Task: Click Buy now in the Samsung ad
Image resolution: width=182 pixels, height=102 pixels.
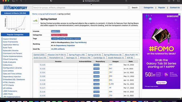Action: [161, 82]
